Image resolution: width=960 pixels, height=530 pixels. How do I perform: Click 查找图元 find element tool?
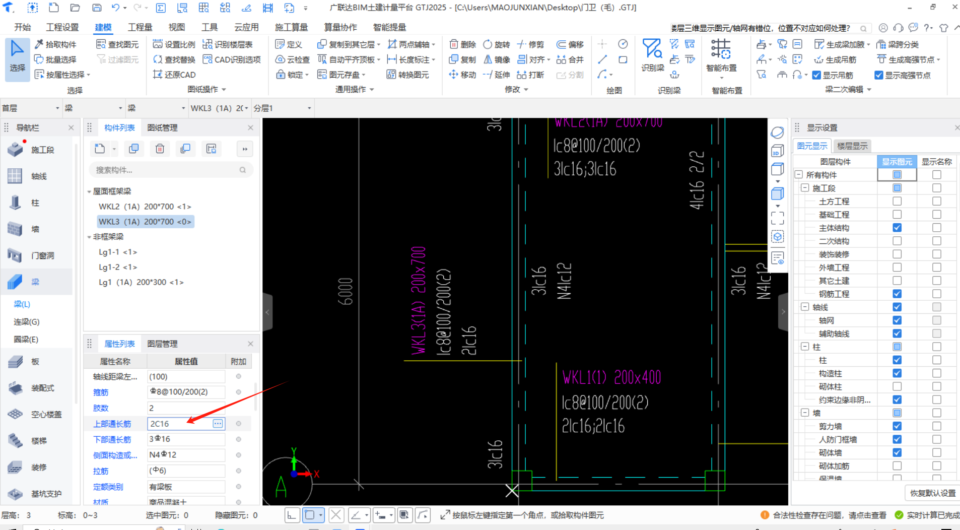pyautogui.click(x=117, y=44)
